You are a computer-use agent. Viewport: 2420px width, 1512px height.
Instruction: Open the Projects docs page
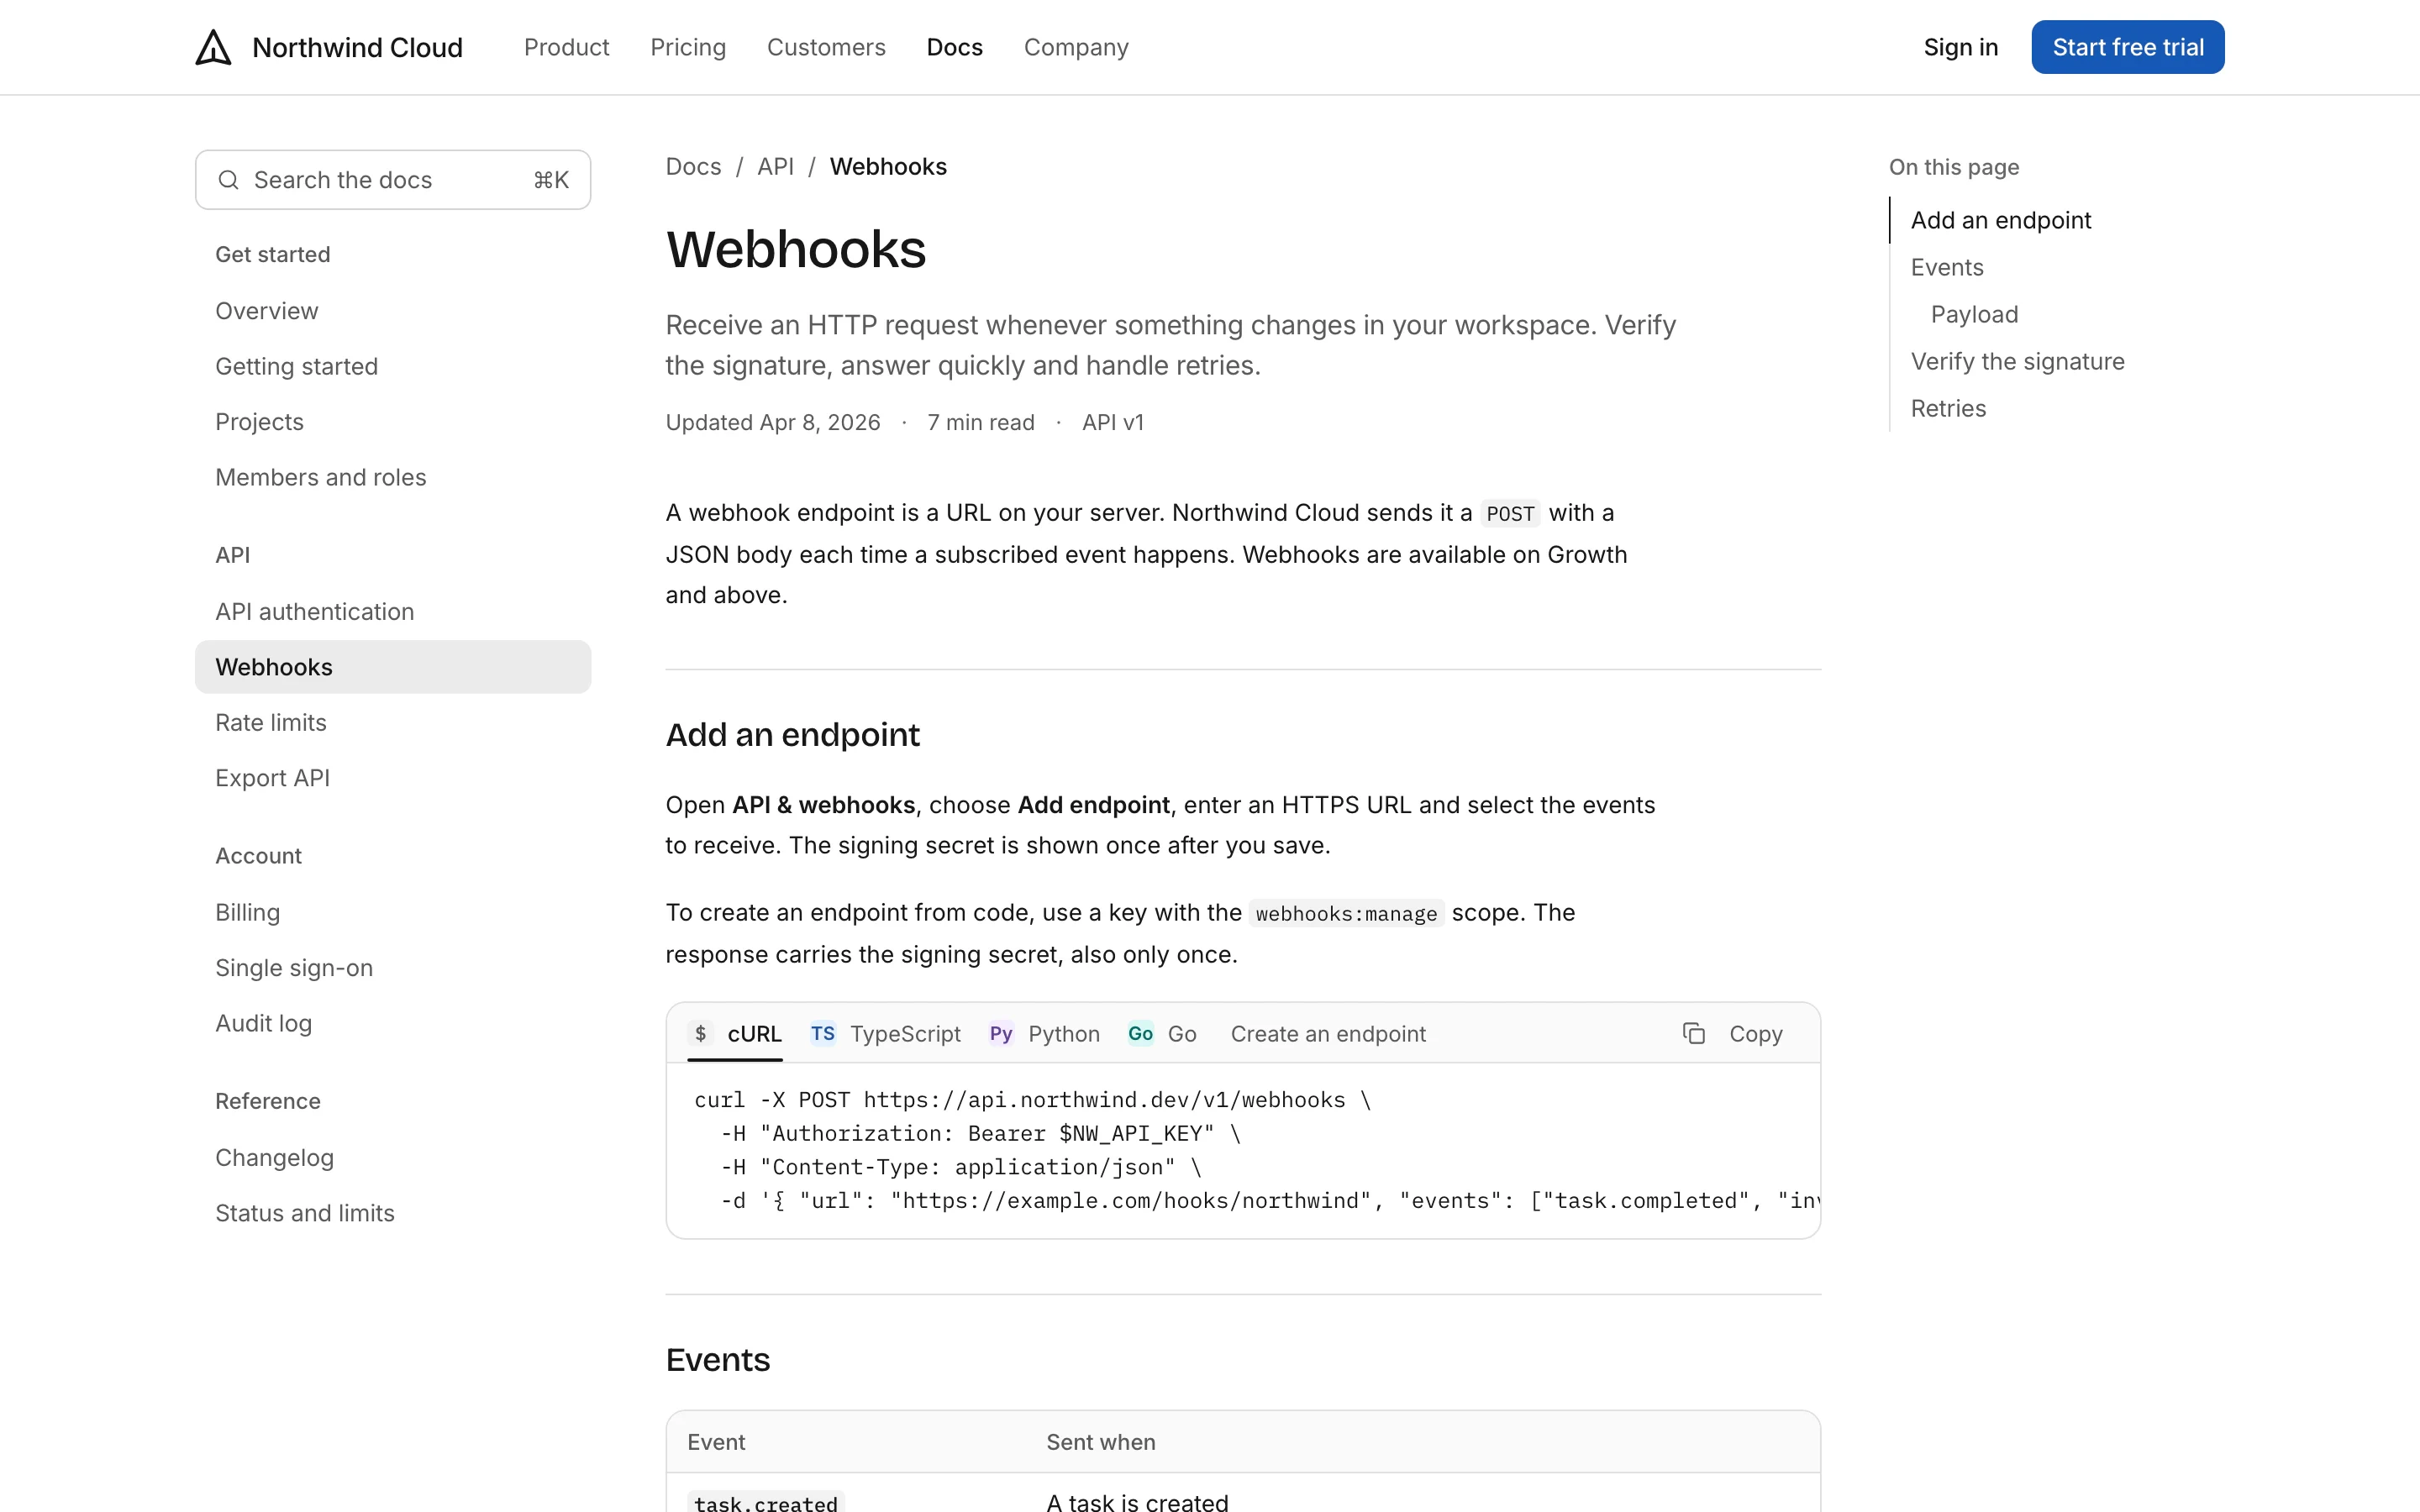click(393, 422)
